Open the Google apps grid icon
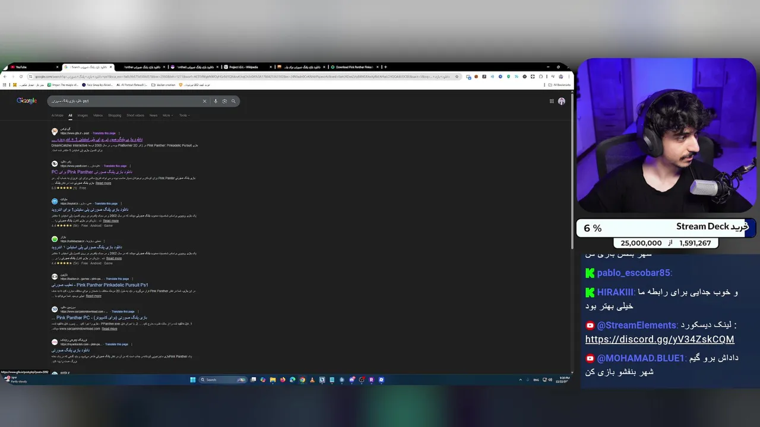Screen dimensions: 760x427 click(x=552, y=101)
